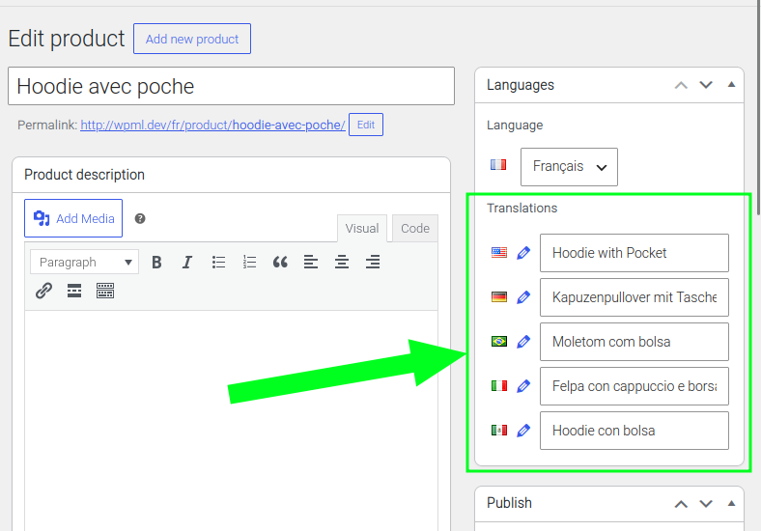Move Publish panel down
This screenshot has width=761, height=531.
click(x=706, y=504)
